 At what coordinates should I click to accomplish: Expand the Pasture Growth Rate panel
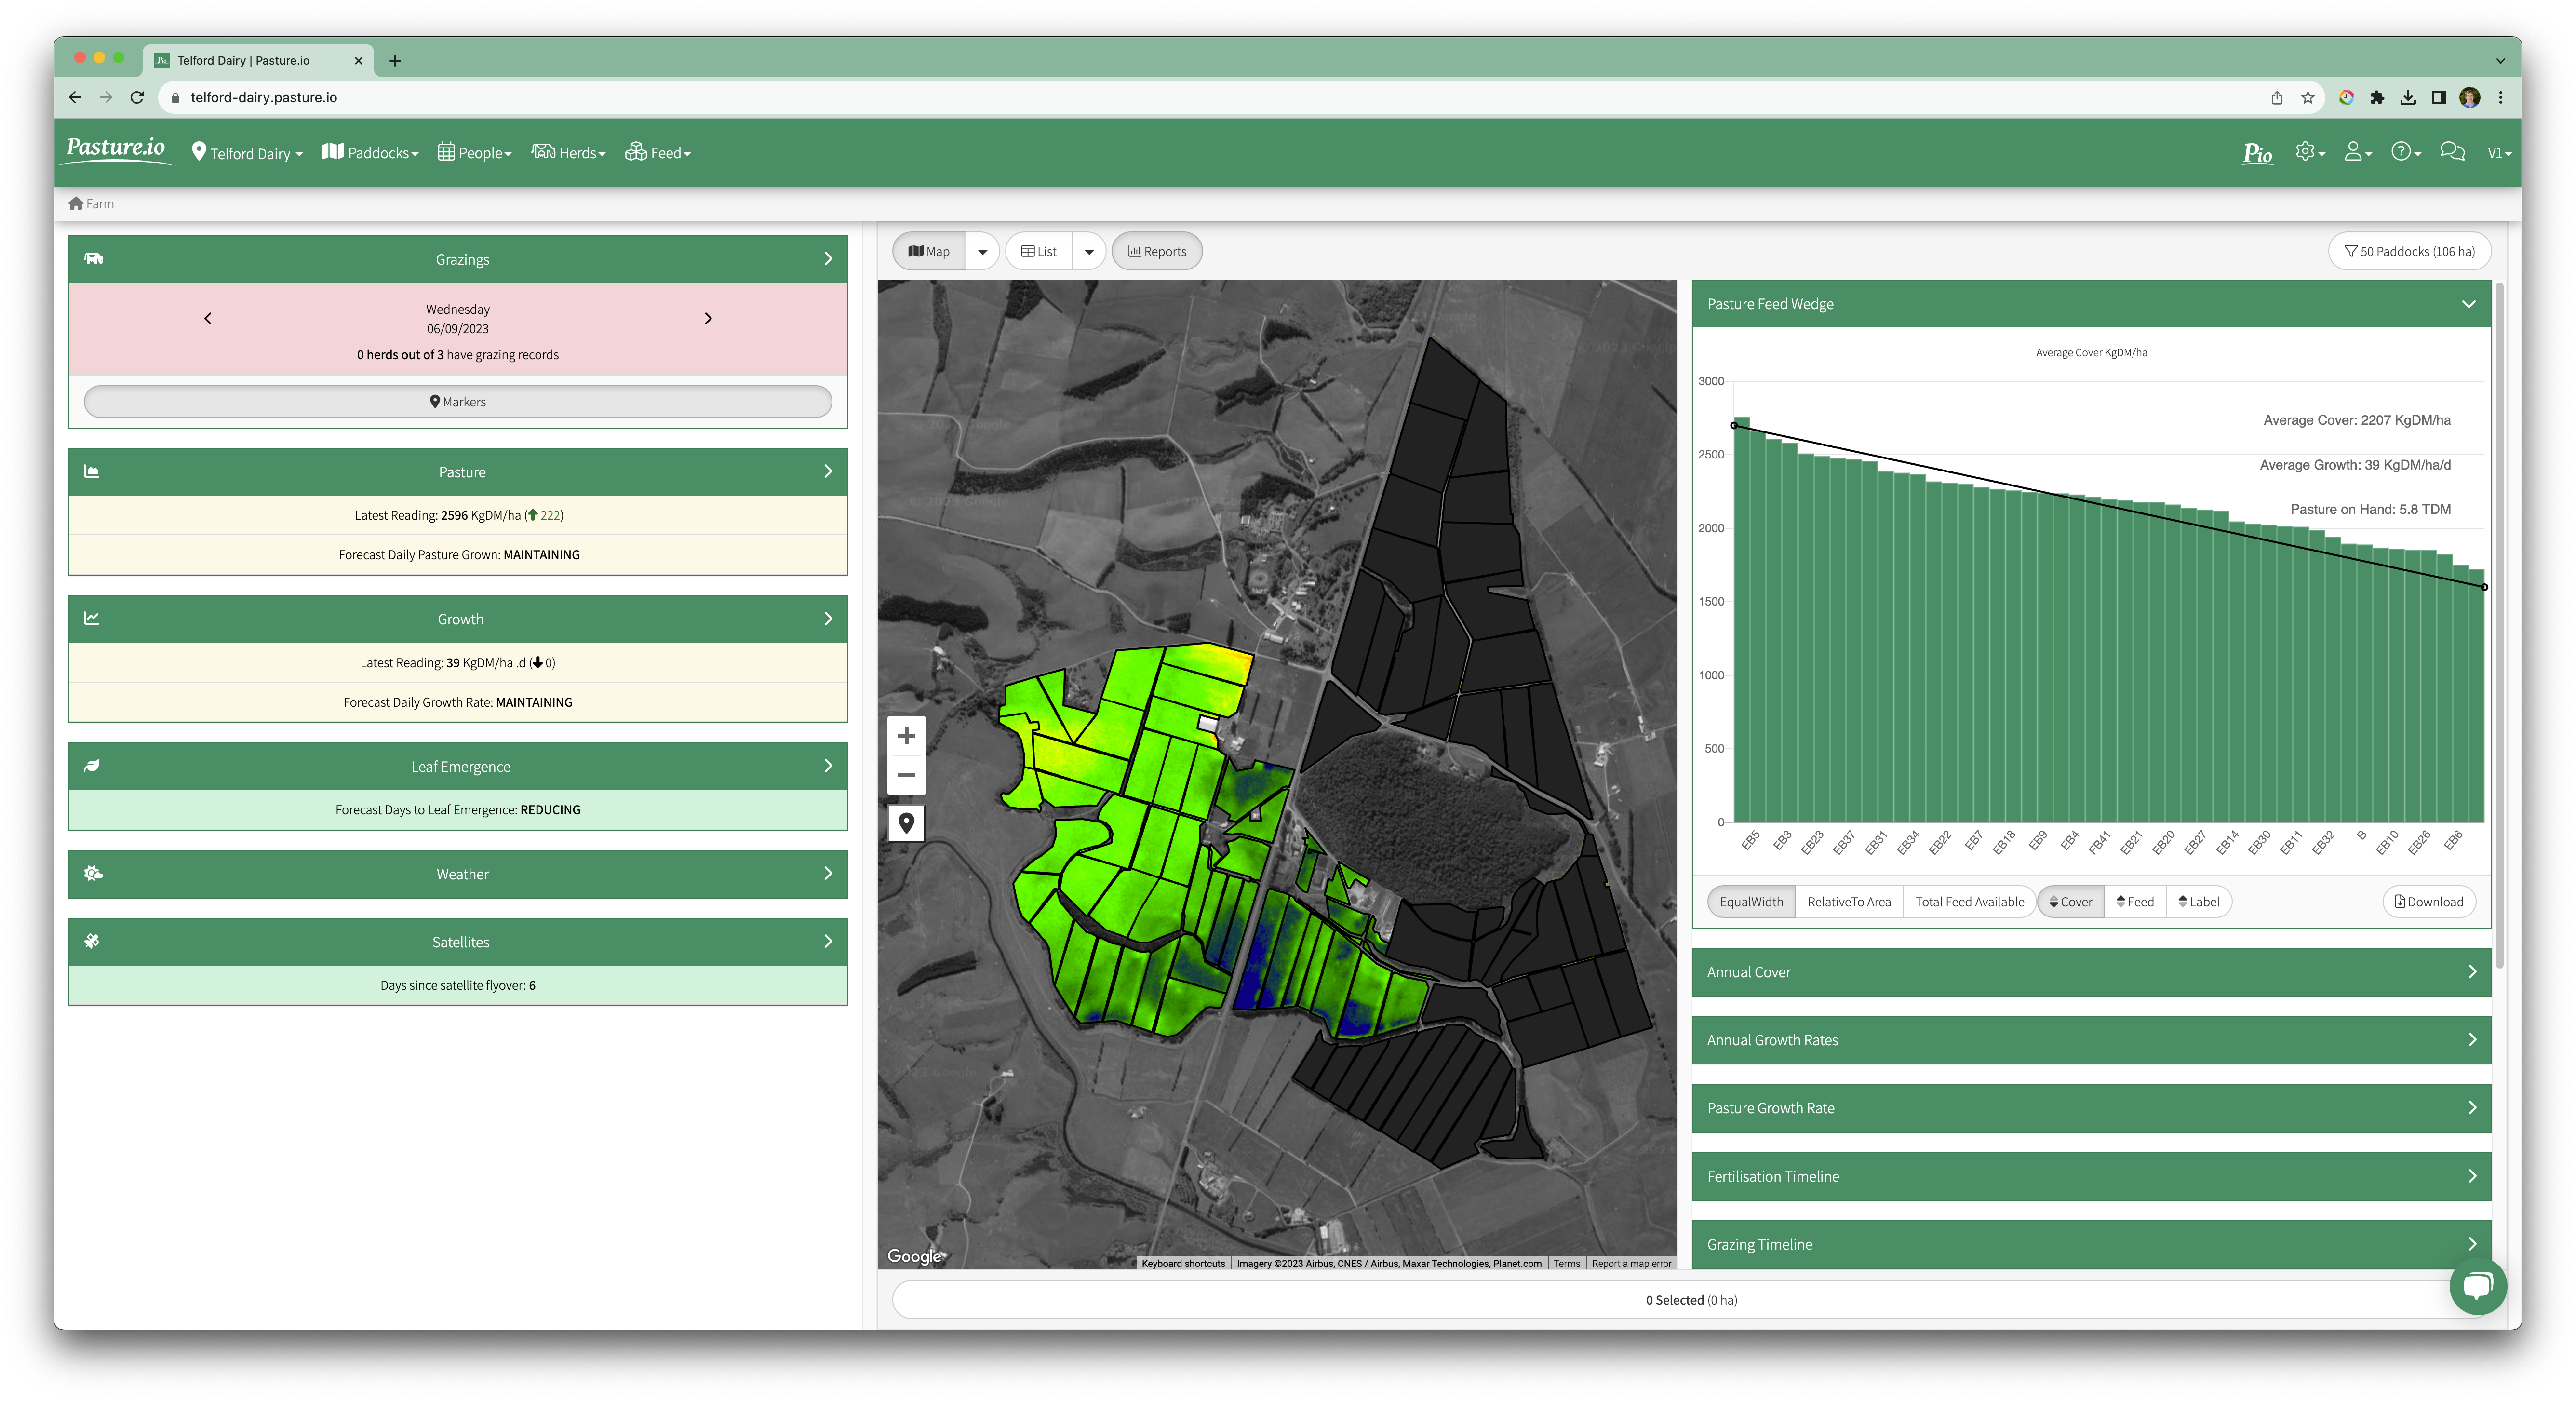point(2091,1107)
